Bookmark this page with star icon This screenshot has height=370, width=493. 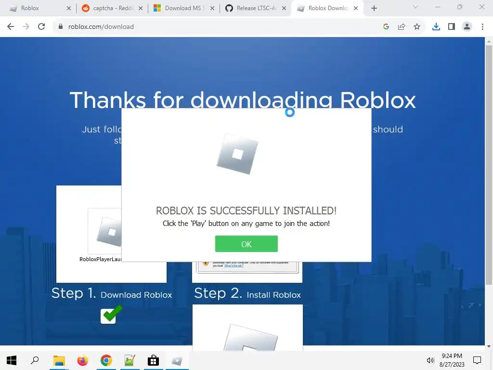417,27
